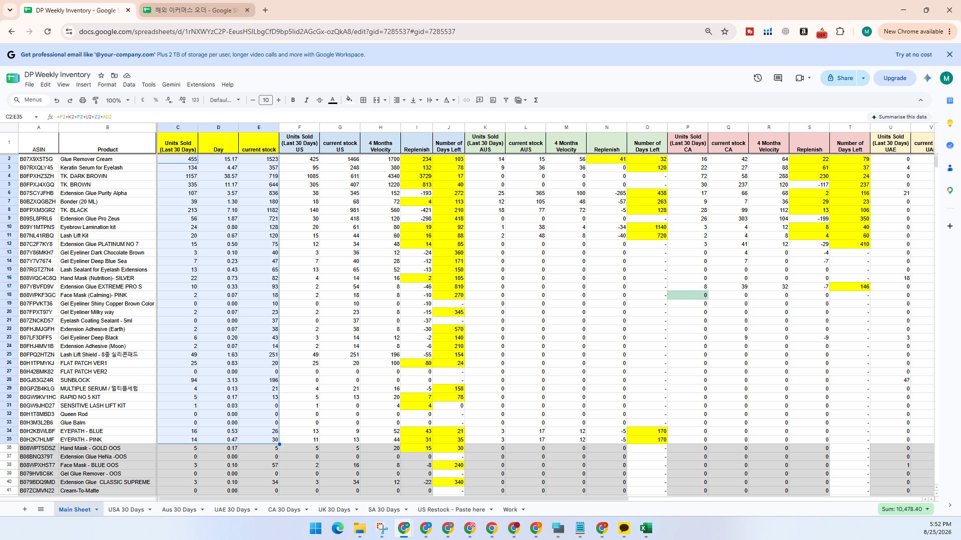Click Try at no cost link
The width and height of the screenshot is (961, 540).
[x=913, y=54]
